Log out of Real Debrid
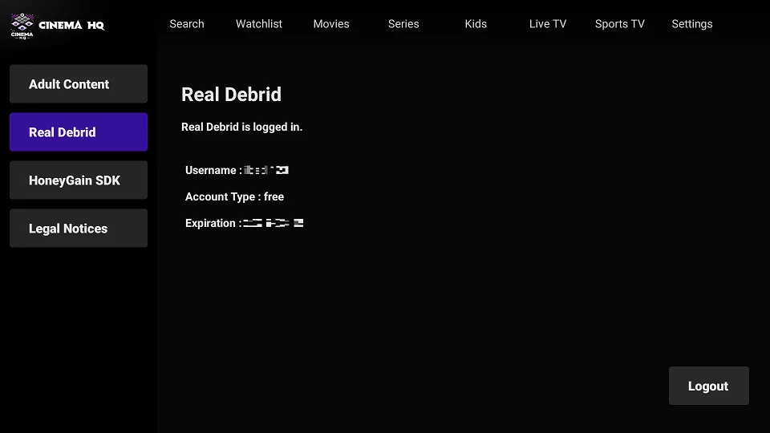The width and height of the screenshot is (770, 433). pos(708,386)
